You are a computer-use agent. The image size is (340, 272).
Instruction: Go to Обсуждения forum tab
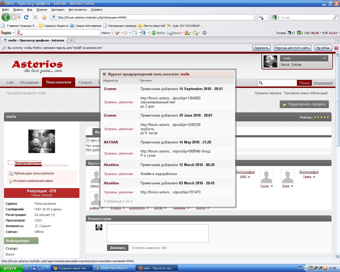(29, 83)
